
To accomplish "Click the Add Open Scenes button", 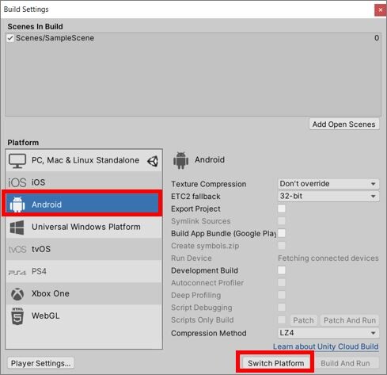I will pyautogui.click(x=344, y=124).
